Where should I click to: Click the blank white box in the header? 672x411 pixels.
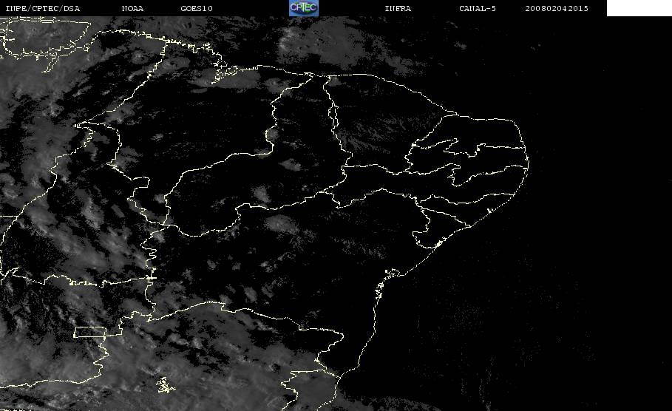(x=639, y=7)
